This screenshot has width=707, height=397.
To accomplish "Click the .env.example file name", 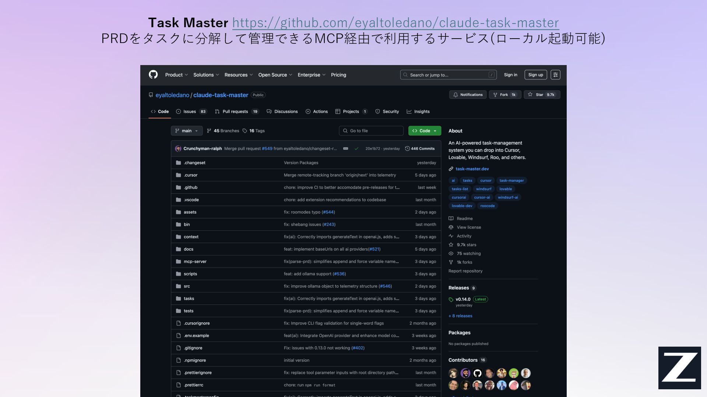I will 196,335.
